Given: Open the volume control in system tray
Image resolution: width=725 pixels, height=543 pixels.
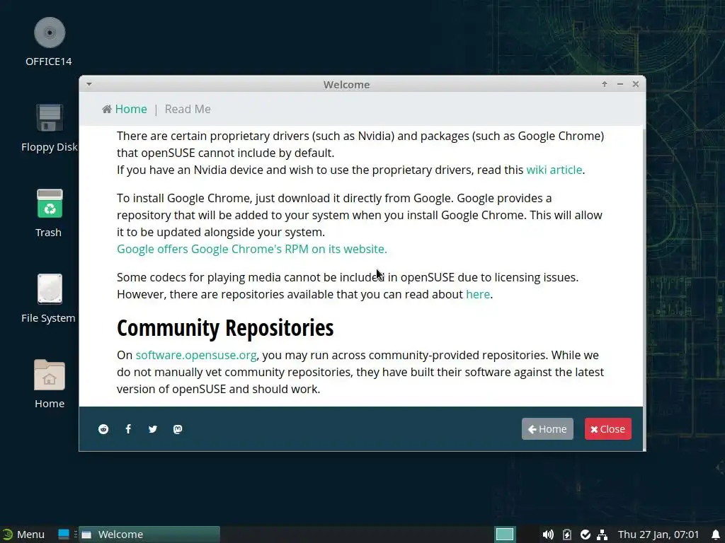Looking at the screenshot, I should [x=548, y=535].
